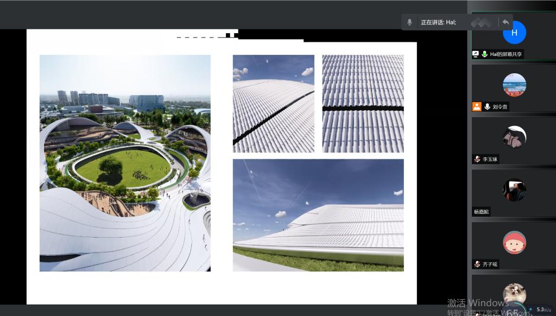Click the microphone icon next to 刘令贵

coord(487,107)
